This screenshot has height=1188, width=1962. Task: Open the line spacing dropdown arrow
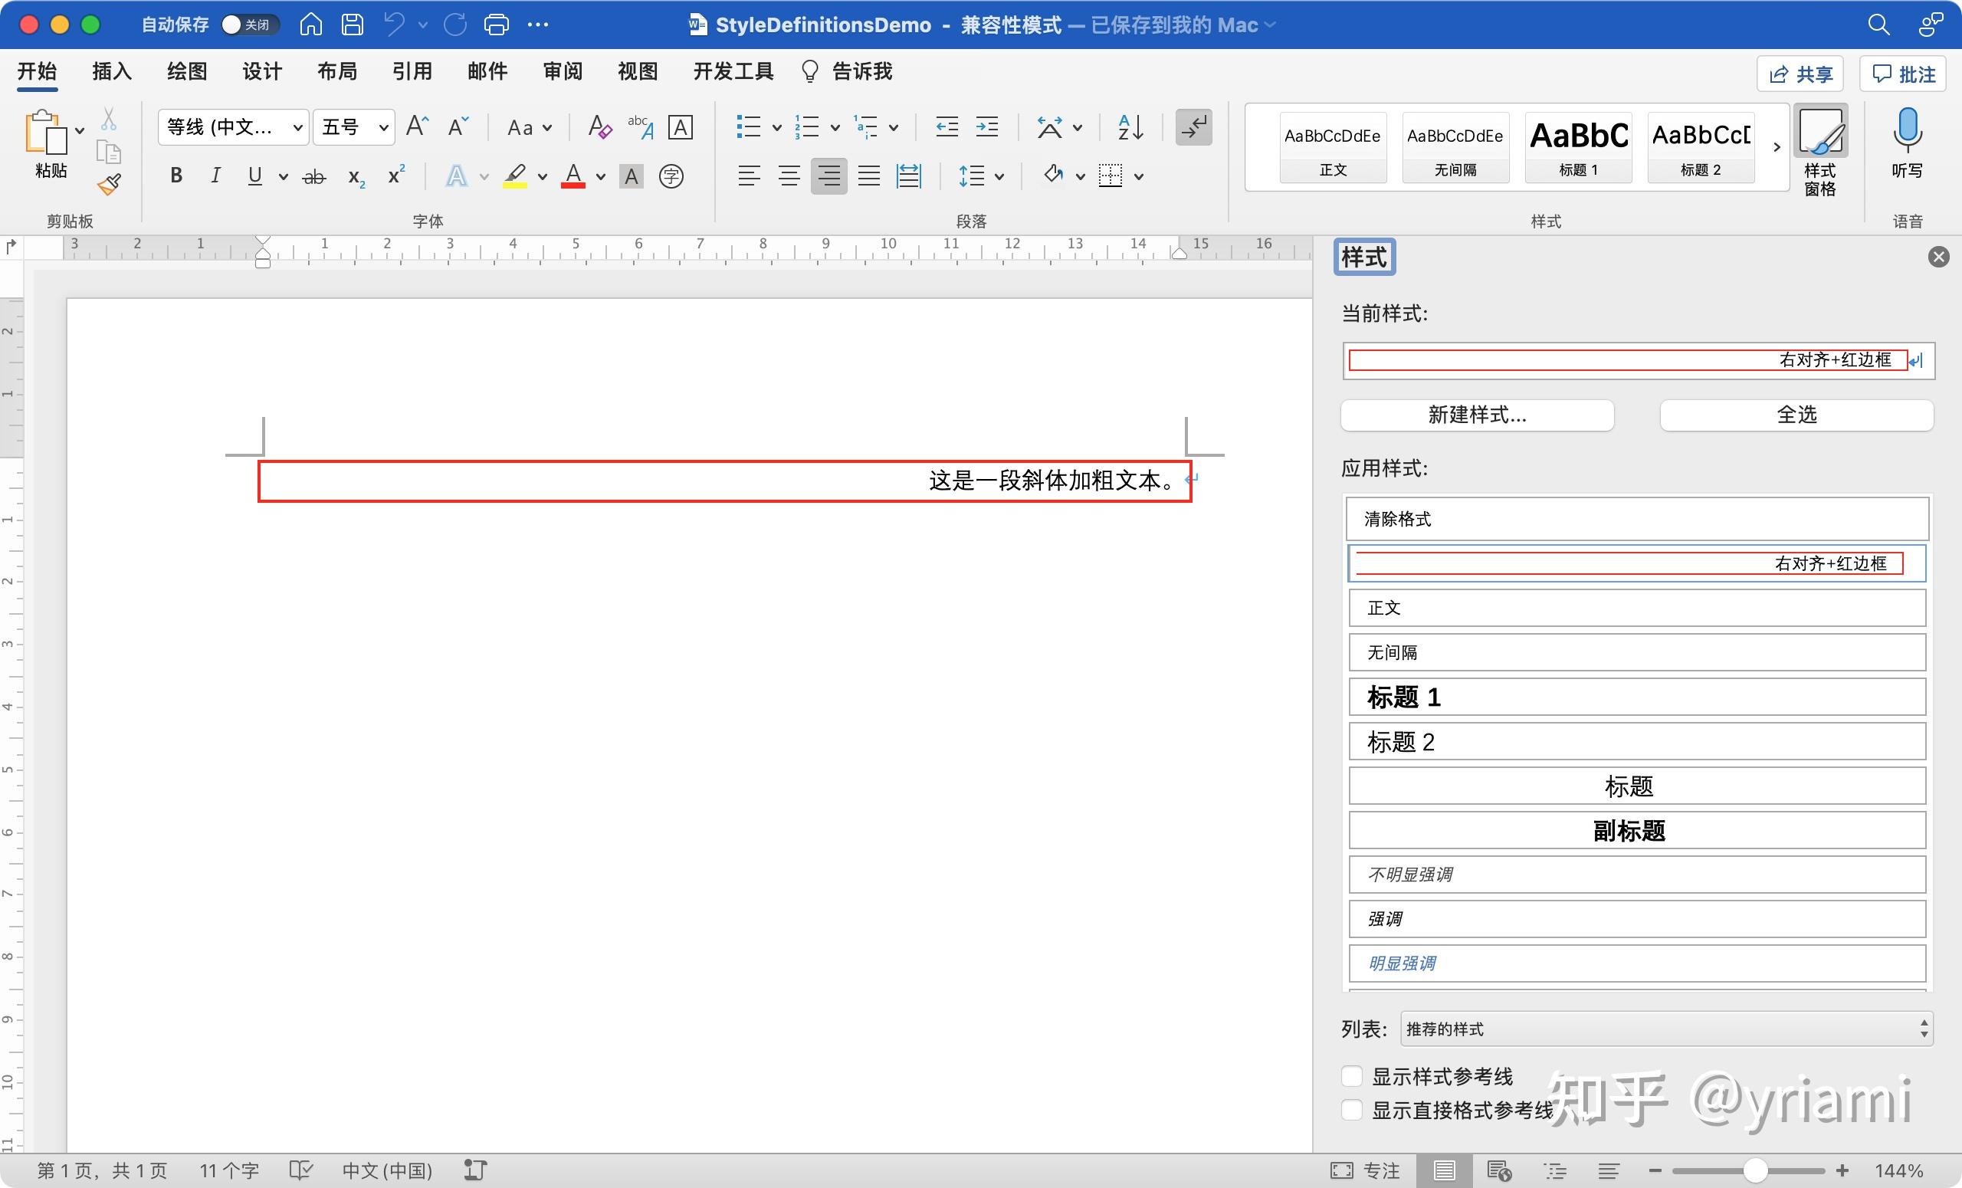999,176
